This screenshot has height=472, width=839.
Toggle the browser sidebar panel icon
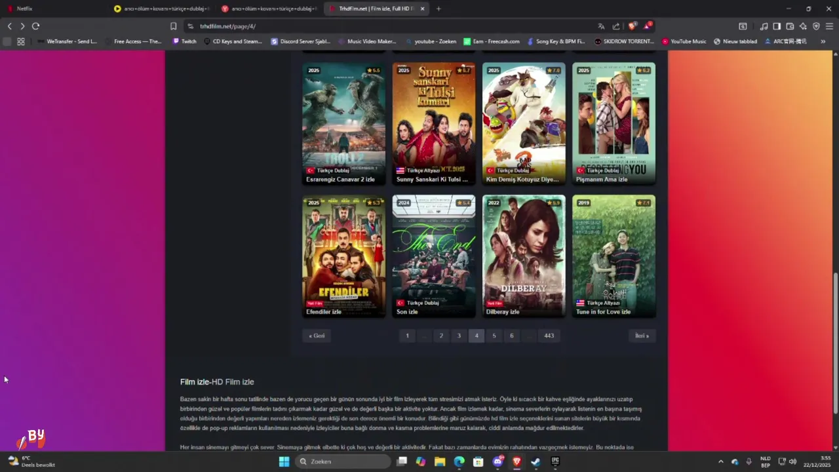pos(777,26)
